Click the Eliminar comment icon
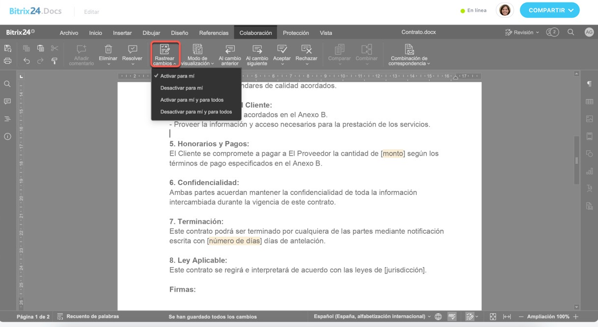 [x=108, y=50]
